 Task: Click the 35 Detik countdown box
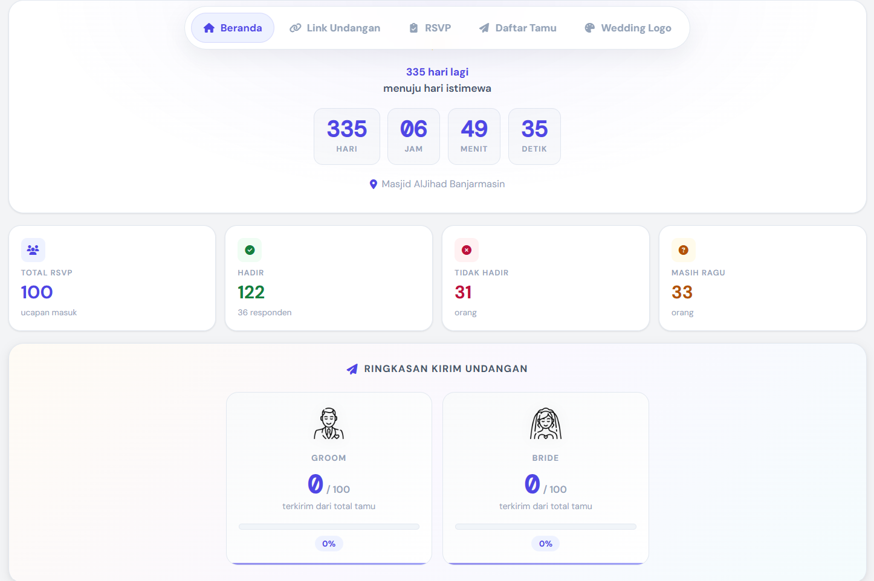534,136
